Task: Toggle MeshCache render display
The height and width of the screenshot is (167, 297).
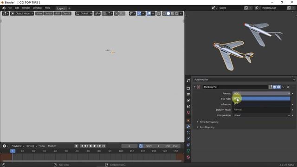Action: pyautogui.click(x=279, y=87)
